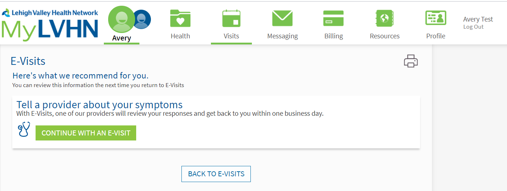
Task: Open the Resources menu label
Action: [384, 36]
